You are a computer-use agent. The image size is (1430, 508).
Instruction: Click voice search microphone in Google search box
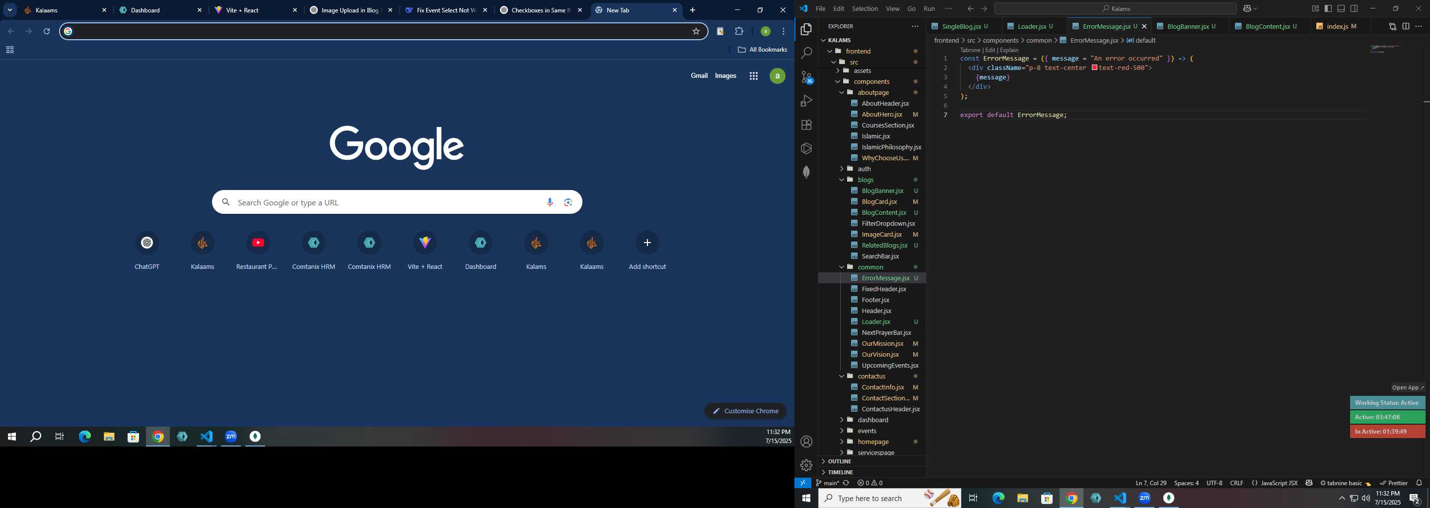pos(550,202)
